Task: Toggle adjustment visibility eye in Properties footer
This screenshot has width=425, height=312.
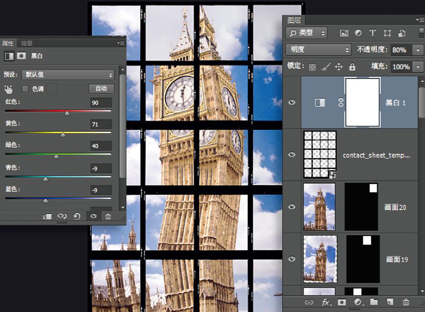Action: pos(93,216)
